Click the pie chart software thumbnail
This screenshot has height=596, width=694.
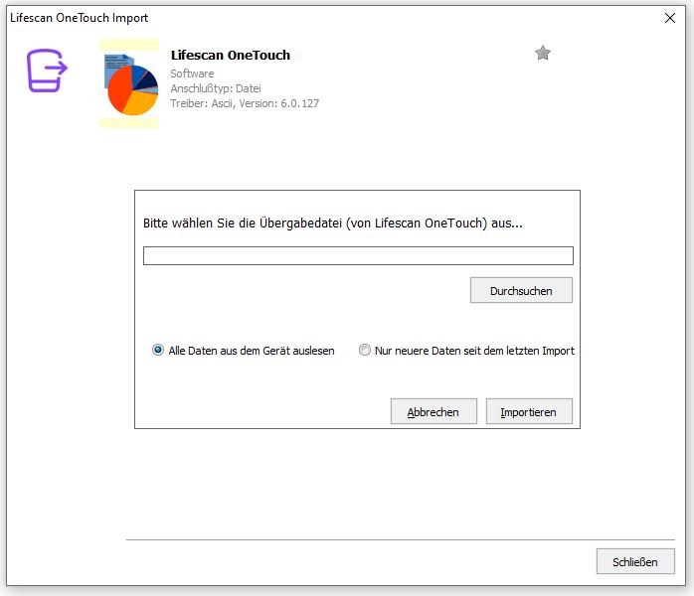(x=129, y=83)
